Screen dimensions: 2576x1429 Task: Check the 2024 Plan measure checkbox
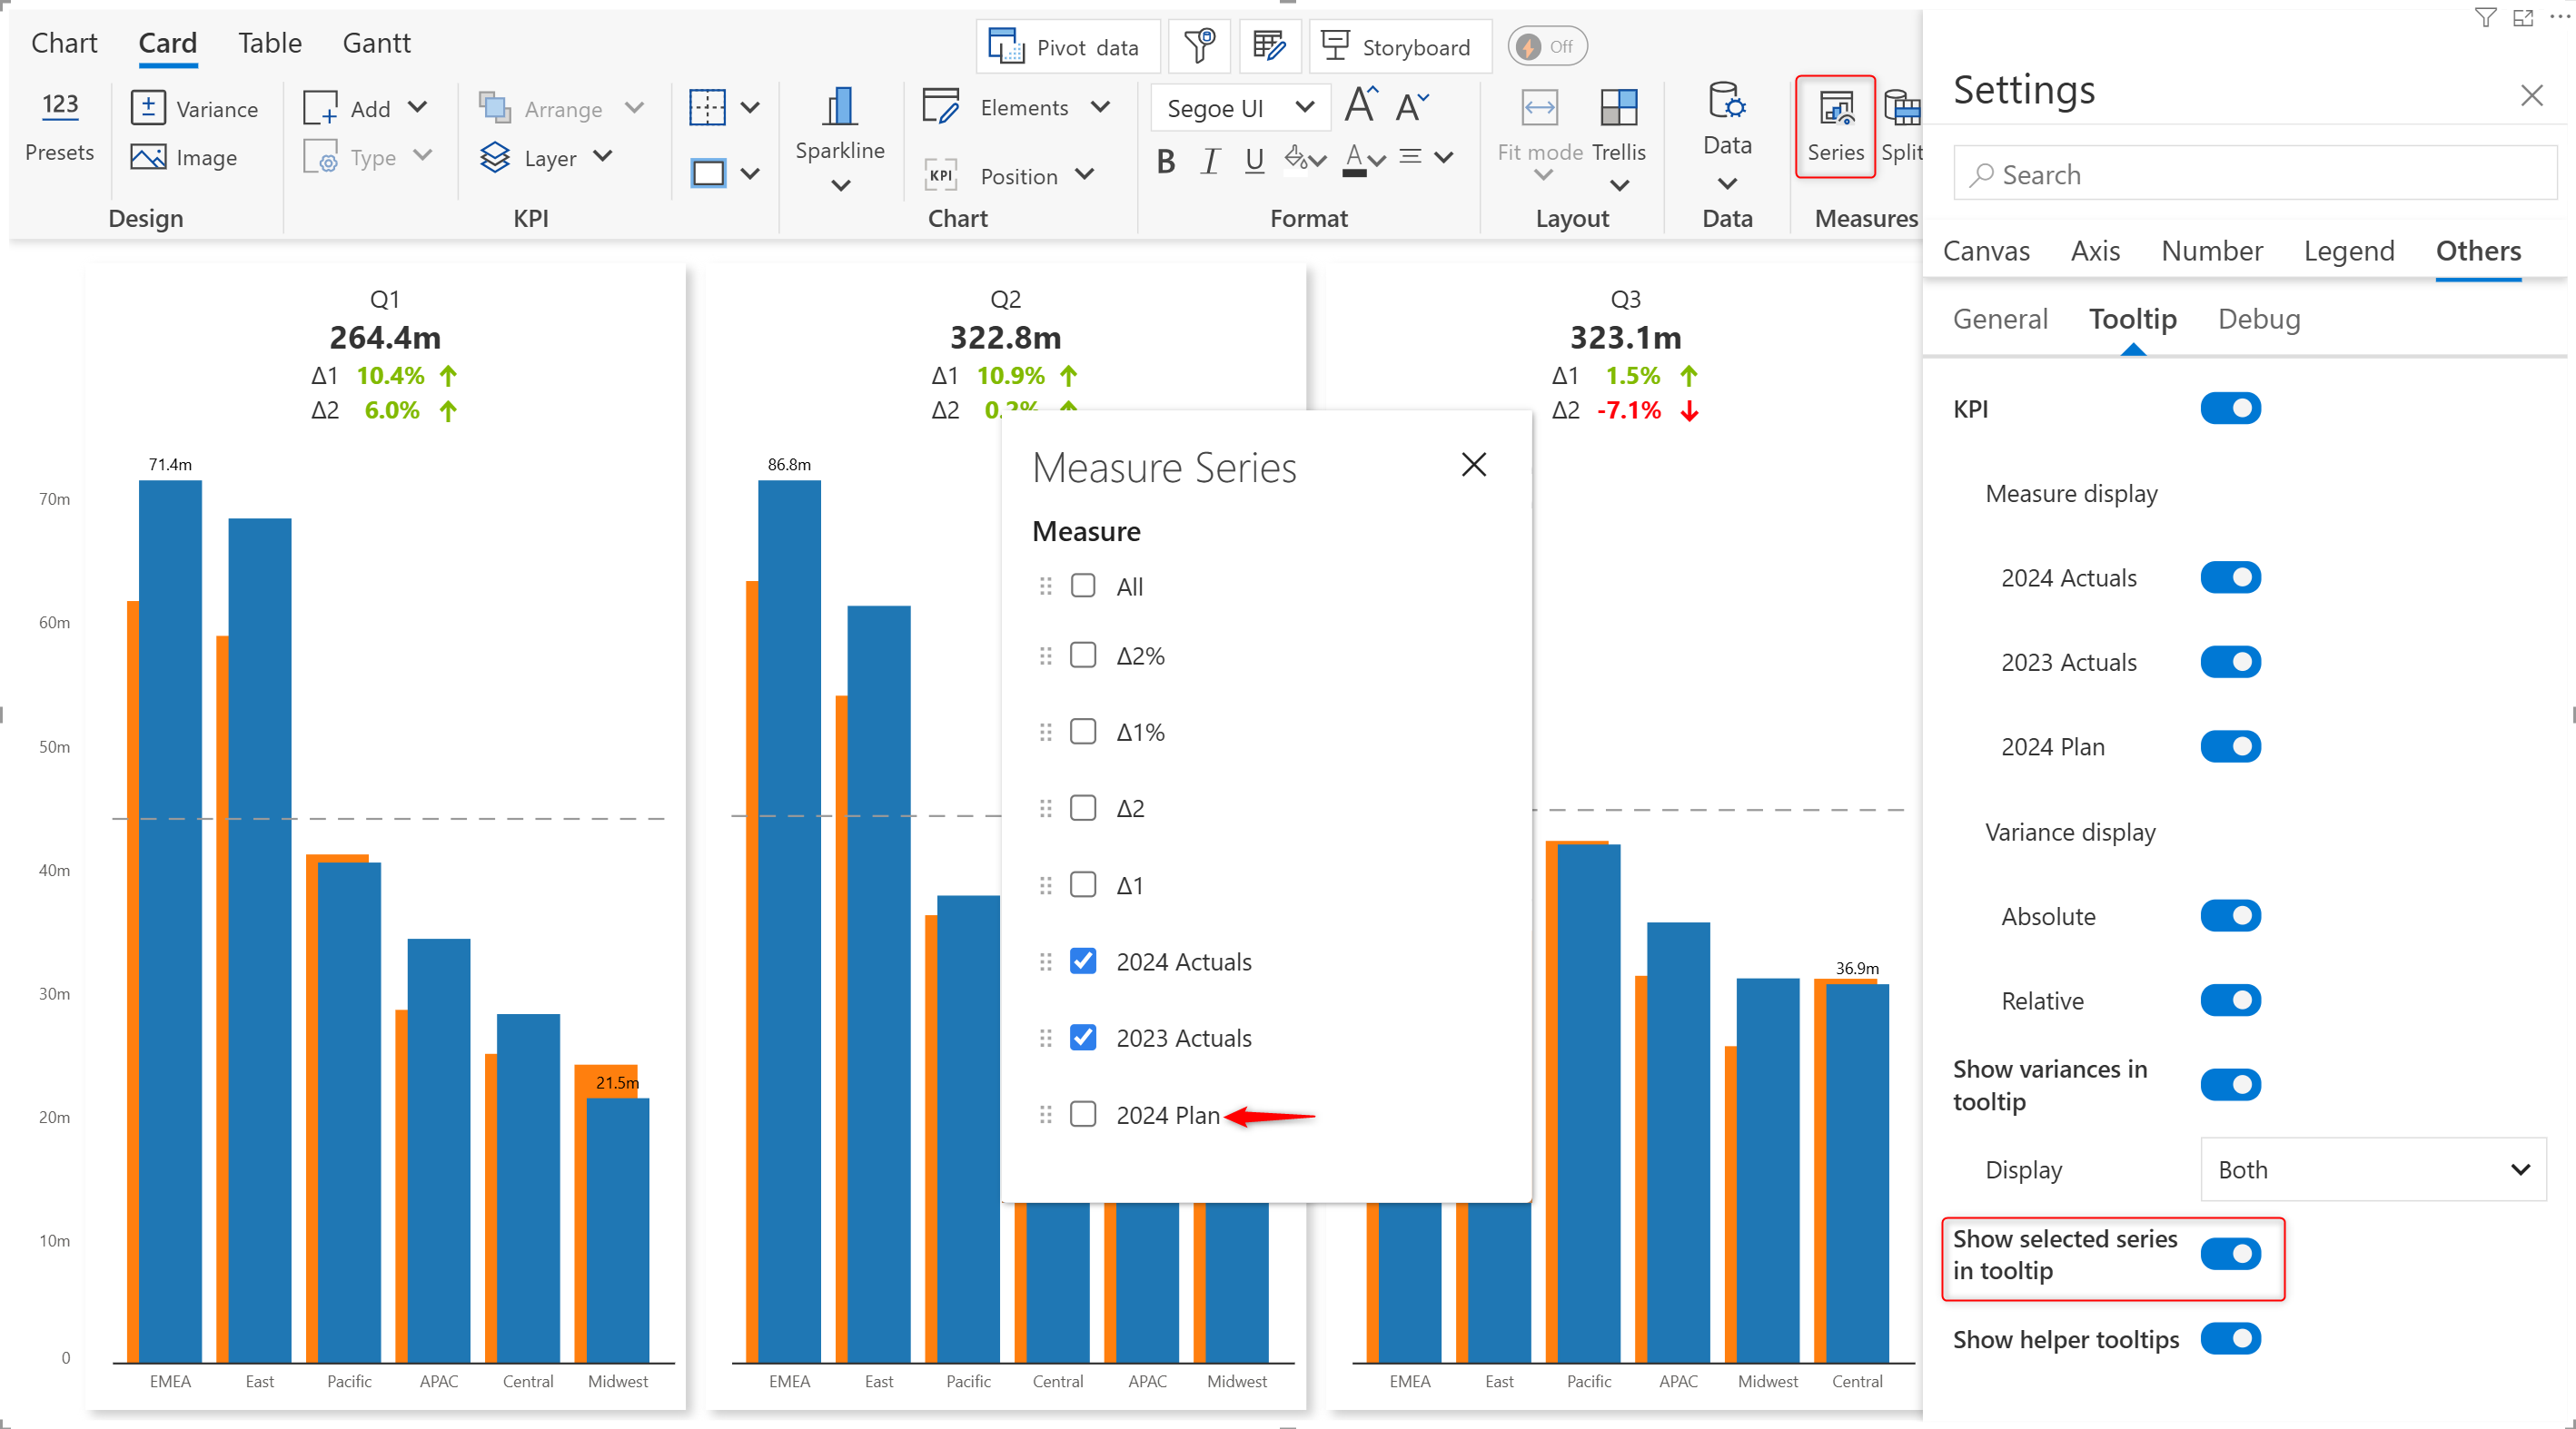[1083, 1114]
